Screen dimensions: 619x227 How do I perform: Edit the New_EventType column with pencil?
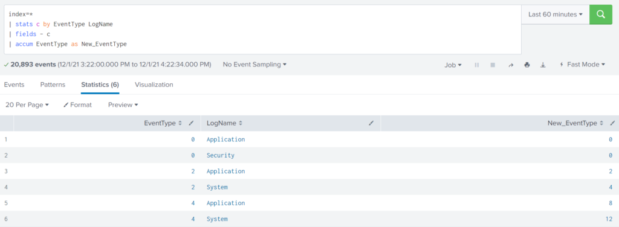(x=613, y=123)
